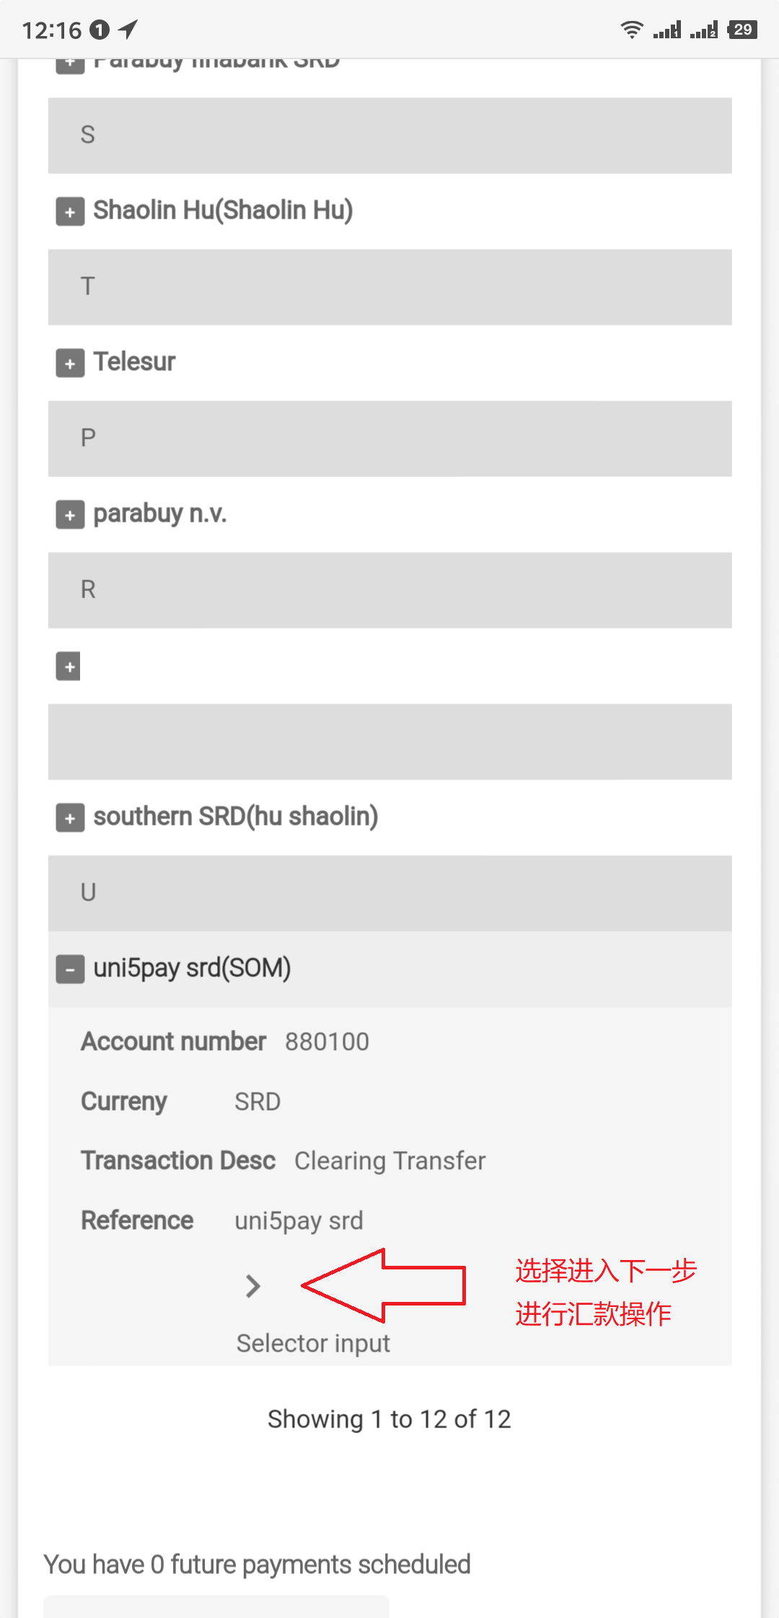Click the Showing 1 to 12 text
The width and height of the screenshot is (779, 1618).
[389, 1419]
